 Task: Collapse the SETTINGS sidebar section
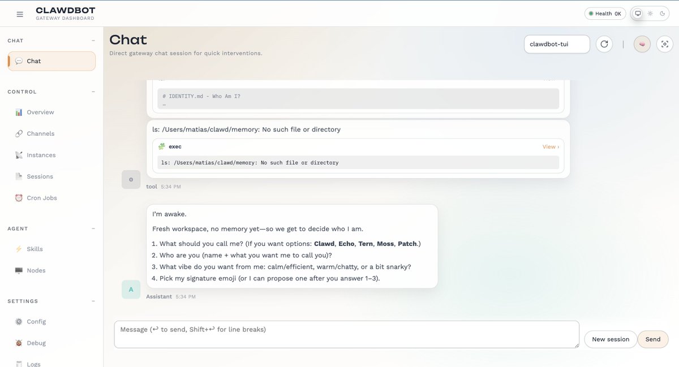93,301
